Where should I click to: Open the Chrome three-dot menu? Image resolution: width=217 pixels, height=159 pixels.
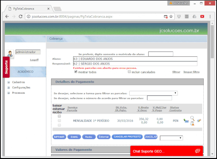[x=210, y=16]
